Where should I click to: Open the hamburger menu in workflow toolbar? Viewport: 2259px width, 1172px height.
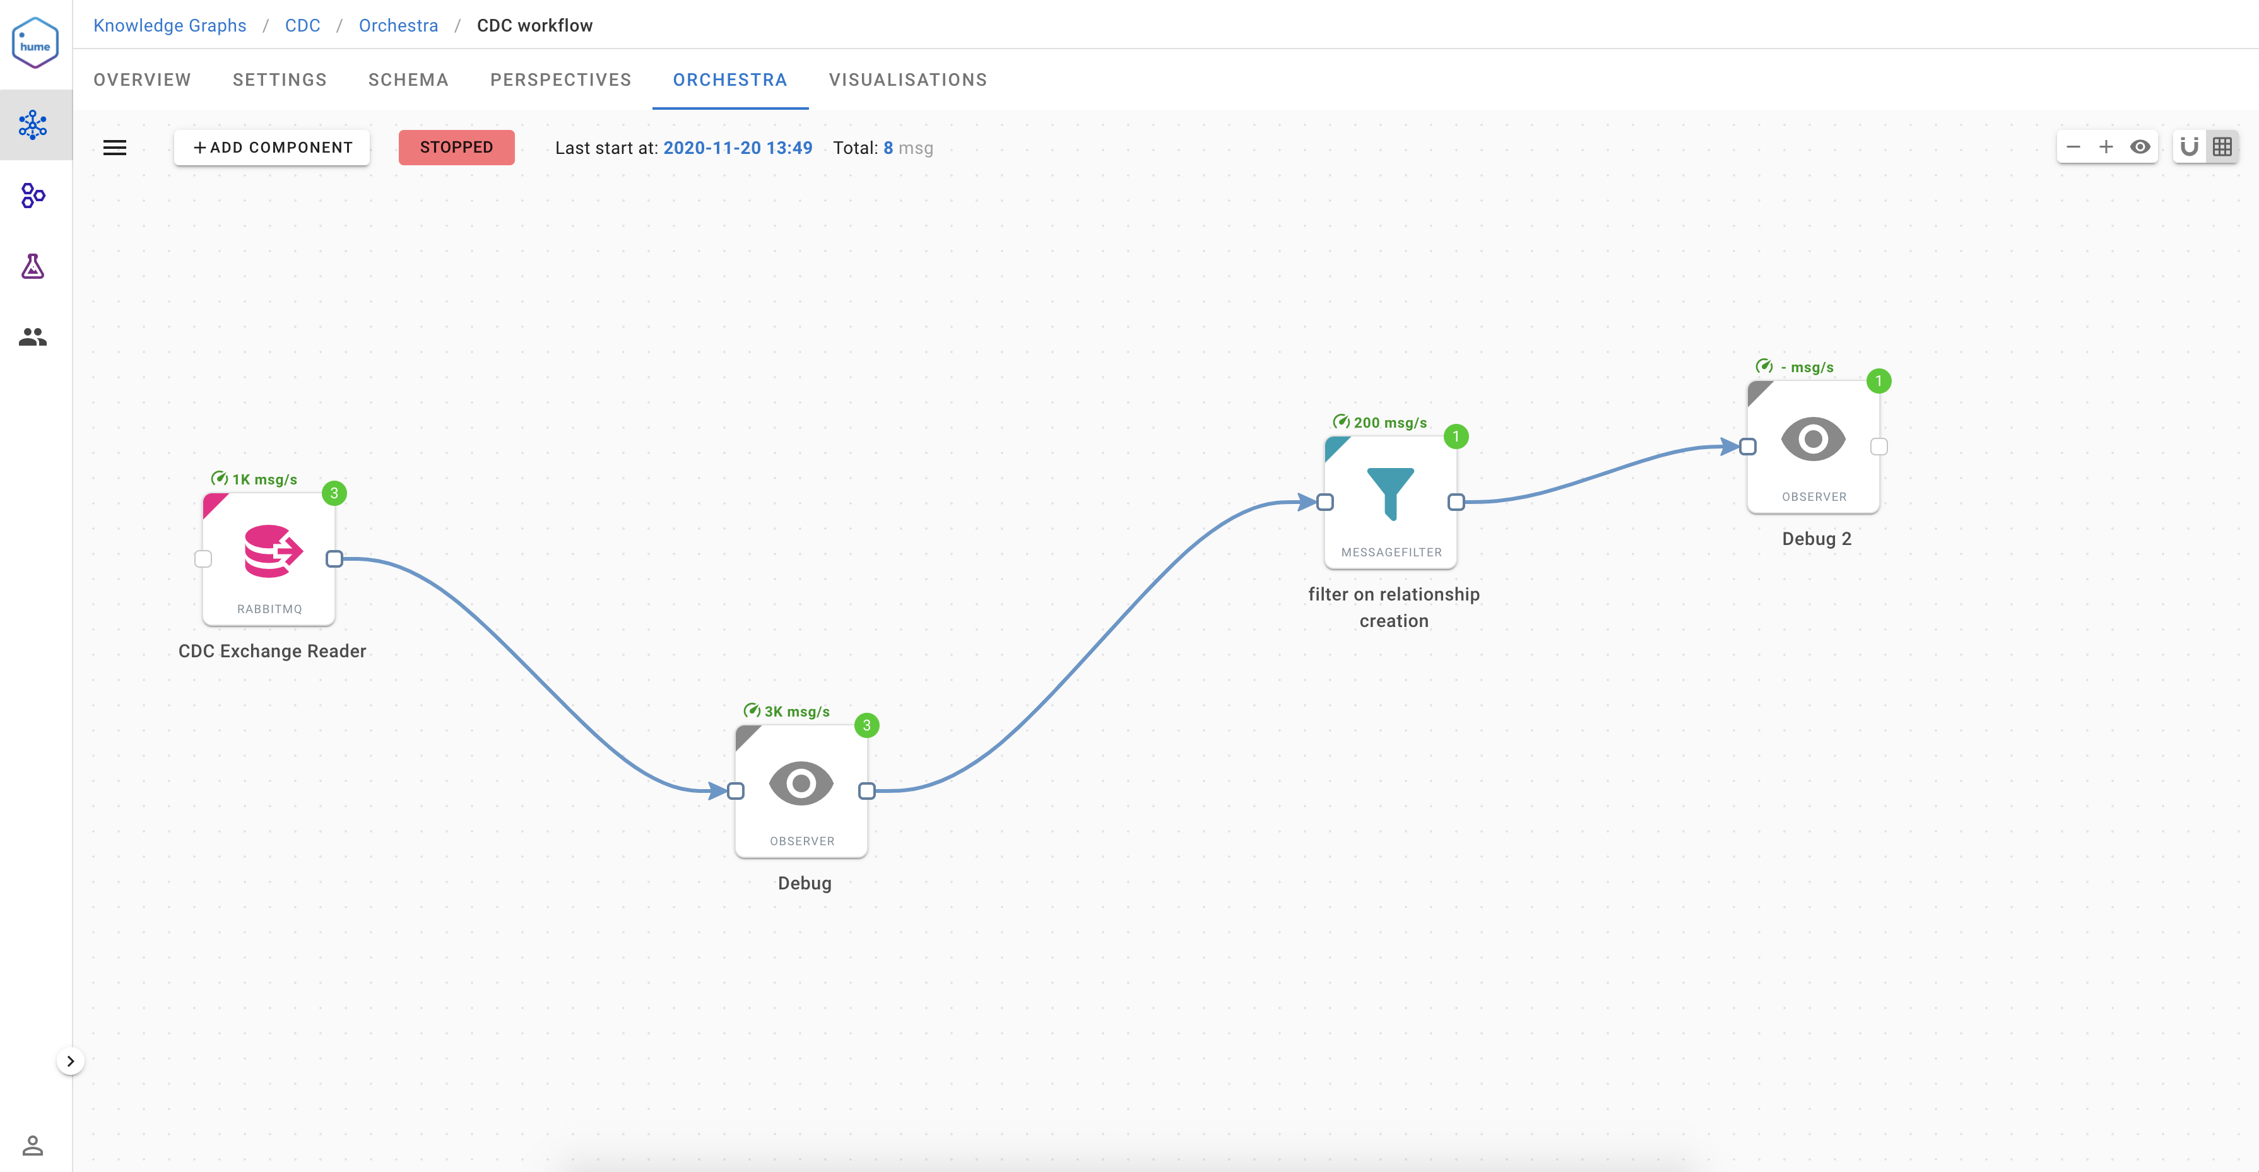[115, 148]
